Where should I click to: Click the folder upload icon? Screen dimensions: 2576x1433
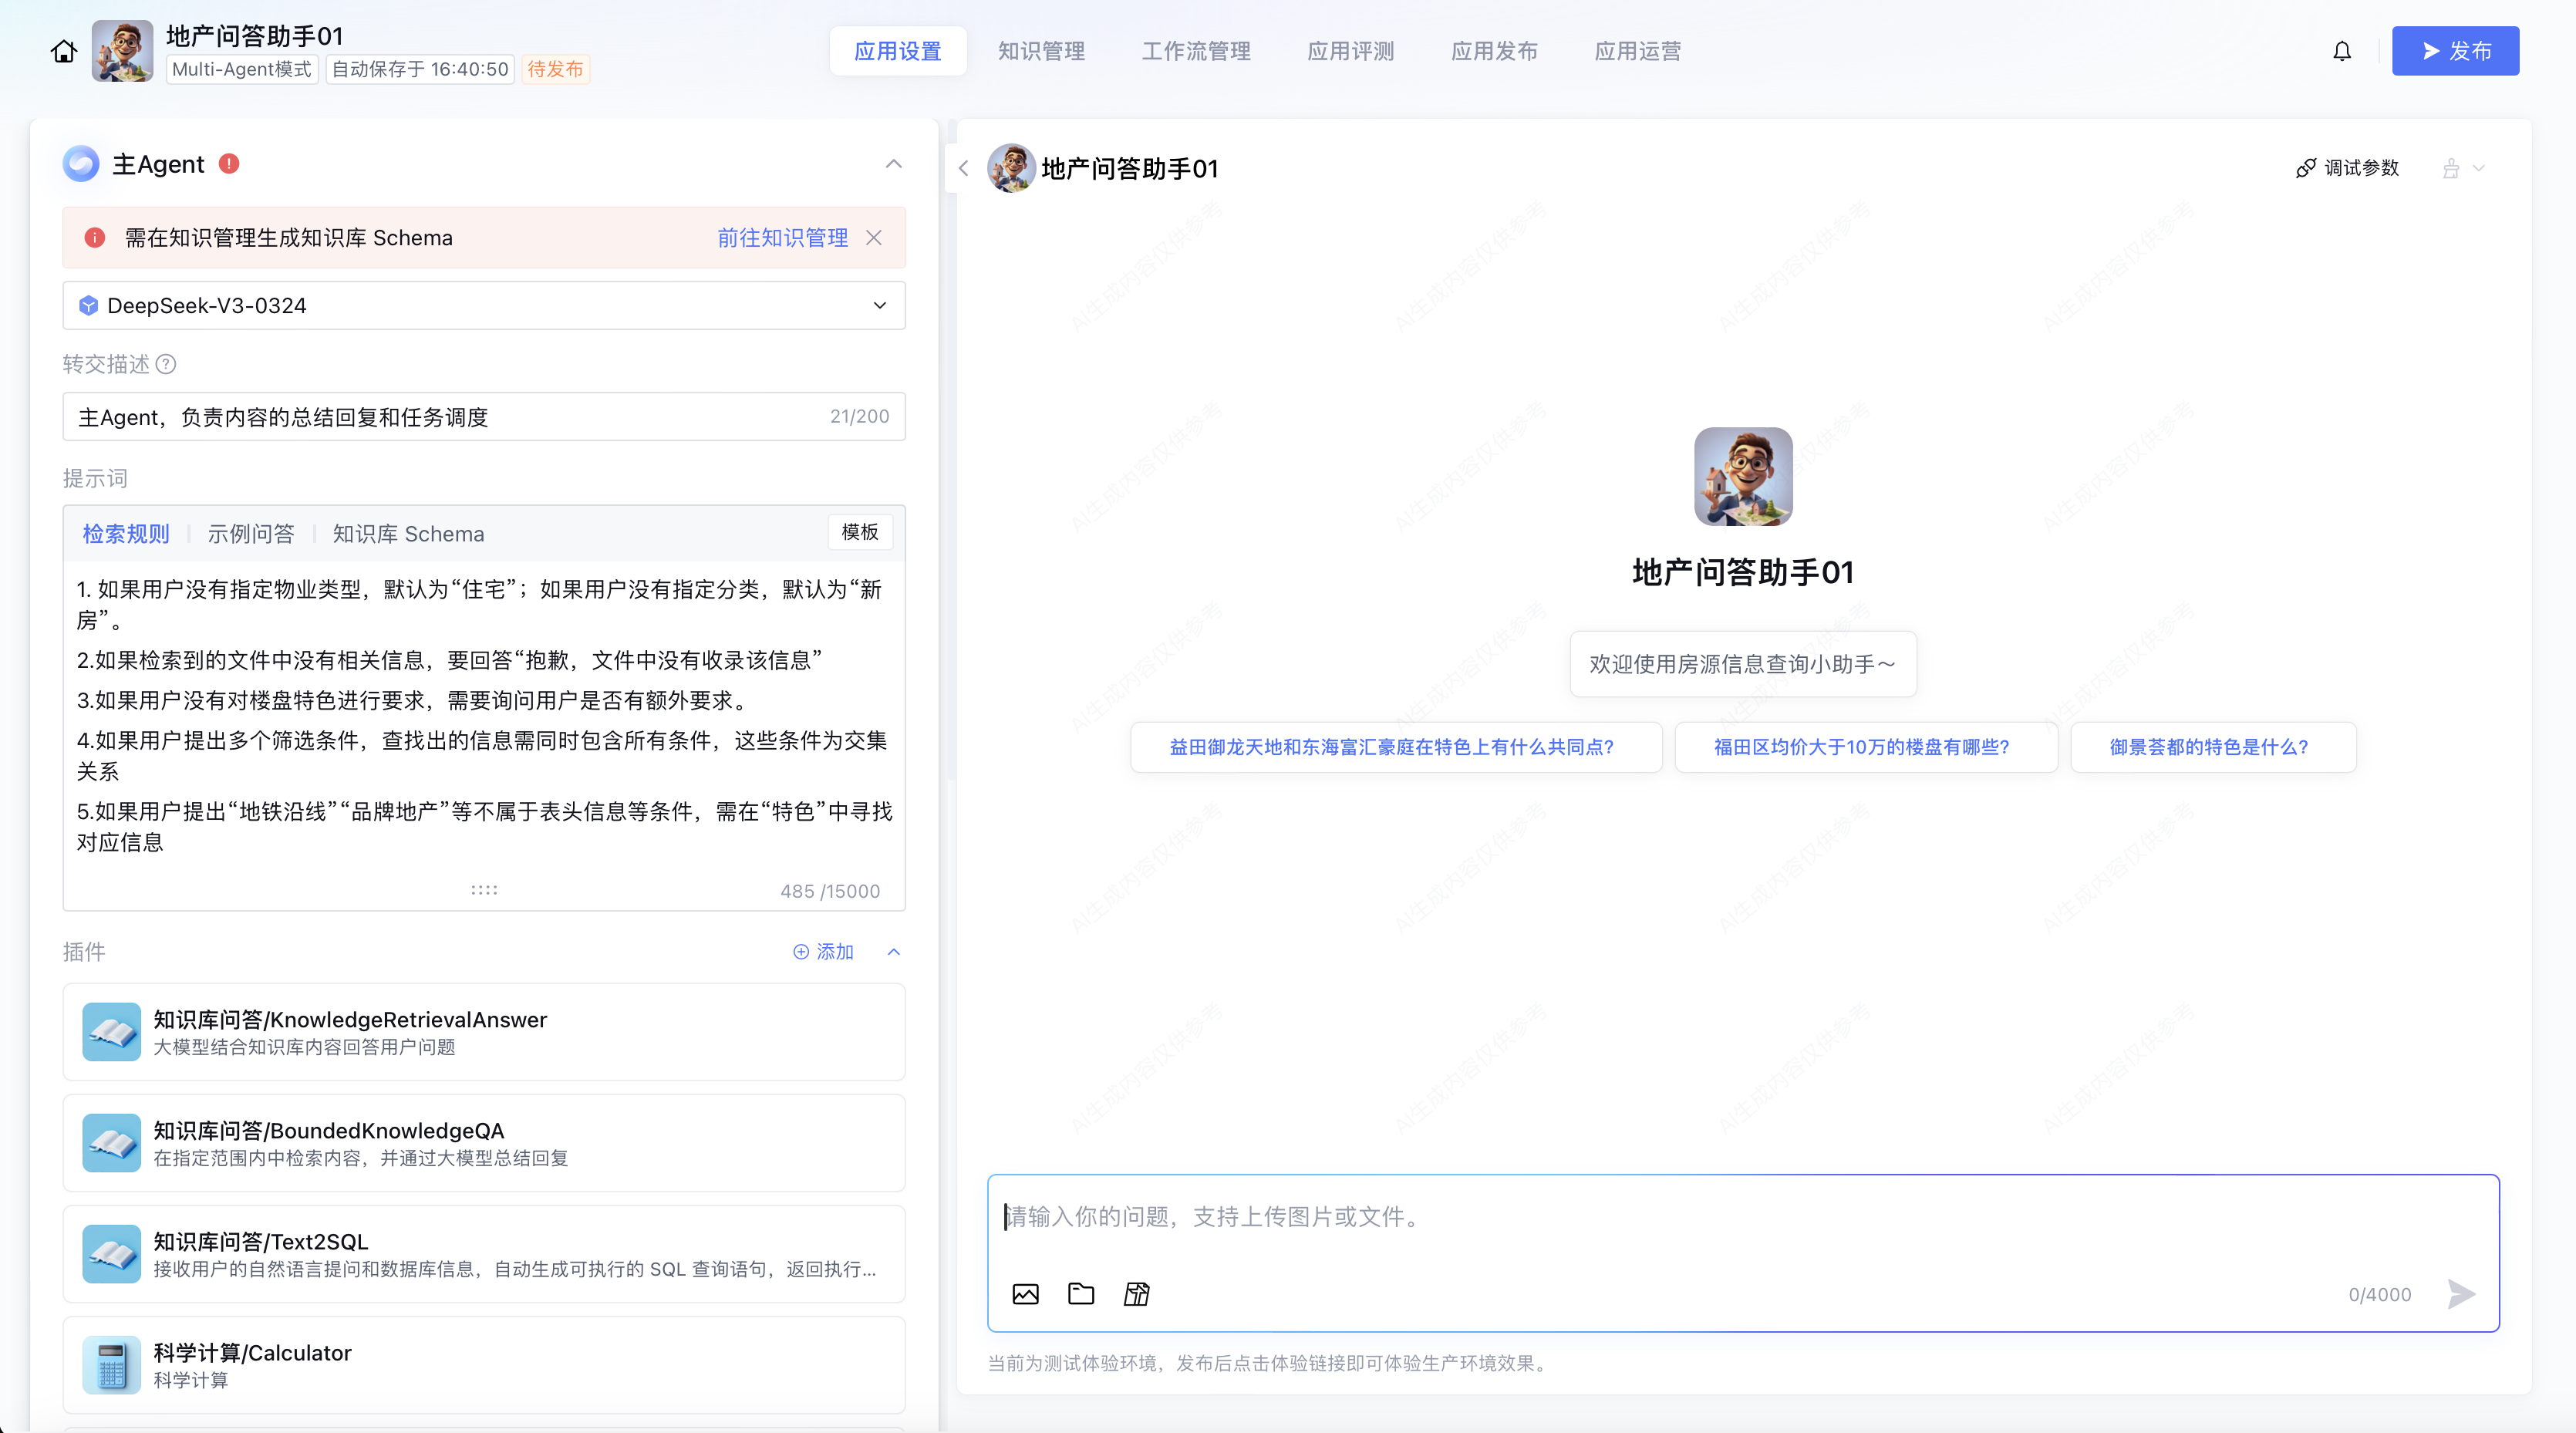tap(1081, 1294)
